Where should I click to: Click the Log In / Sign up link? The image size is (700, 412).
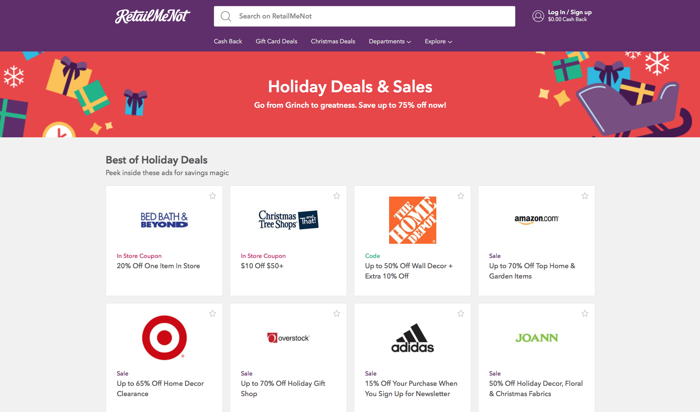point(569,12)
